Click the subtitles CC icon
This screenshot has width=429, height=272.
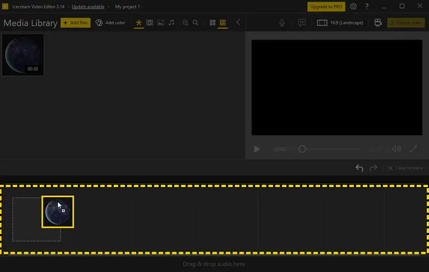click(x=302, y=22)
